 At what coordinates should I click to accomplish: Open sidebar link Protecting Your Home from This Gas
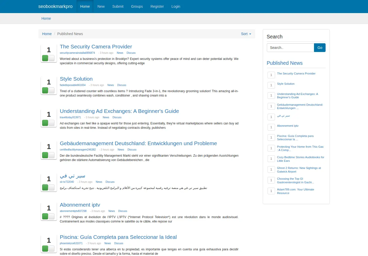click(x=300, y=148)
